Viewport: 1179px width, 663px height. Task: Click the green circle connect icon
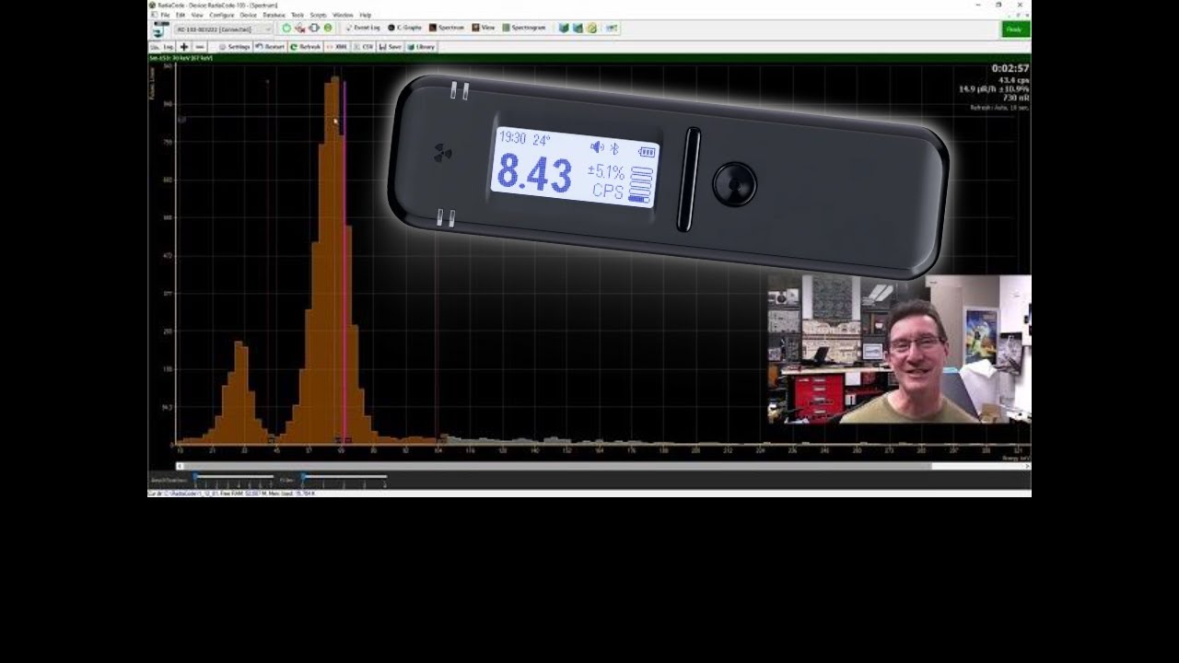tap(286, 29)
